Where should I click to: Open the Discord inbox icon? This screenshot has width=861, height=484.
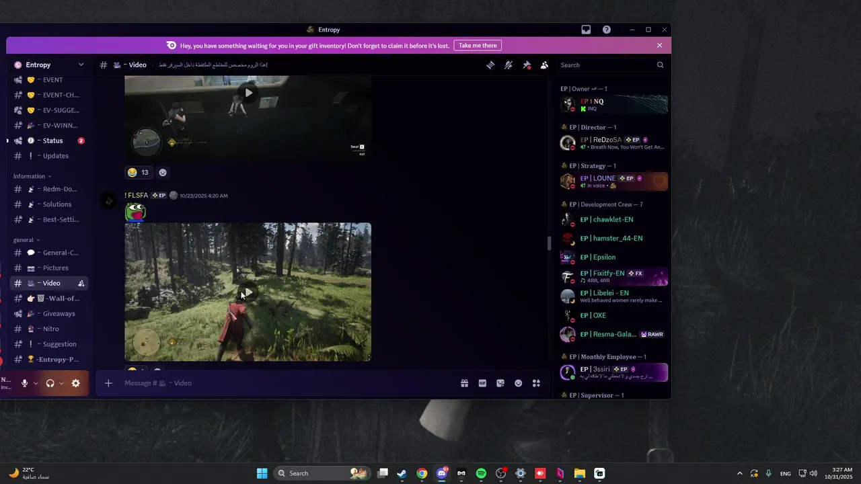pyautogui.click(x=586, y=30)
